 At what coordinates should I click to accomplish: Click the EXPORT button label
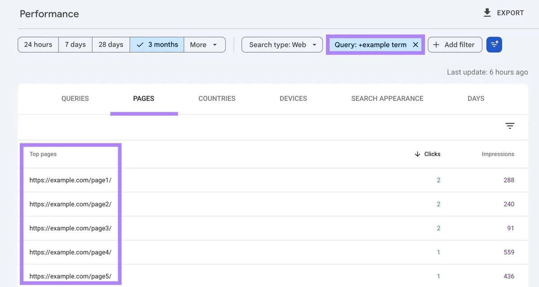tap(510, 13)
